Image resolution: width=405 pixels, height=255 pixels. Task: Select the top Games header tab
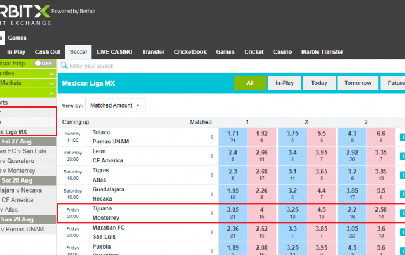pyautogui.click(x=17, y=38)
